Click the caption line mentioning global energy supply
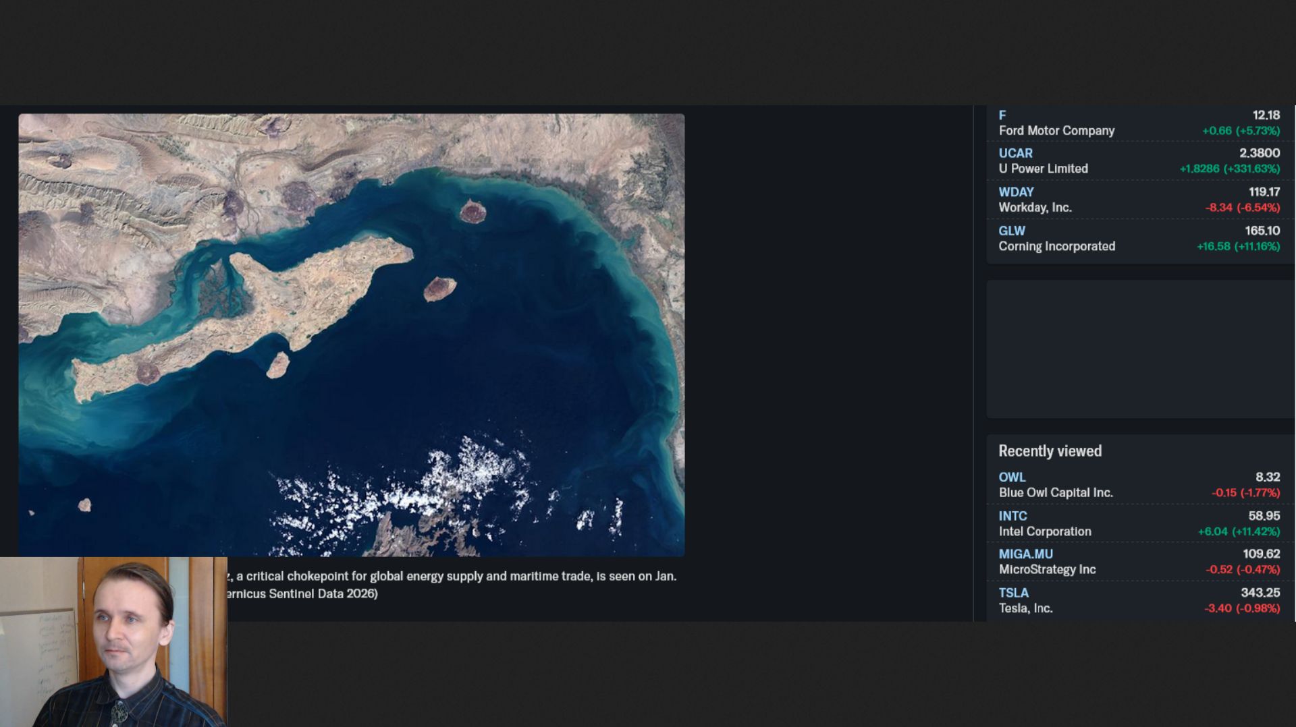 coord(452,577)
